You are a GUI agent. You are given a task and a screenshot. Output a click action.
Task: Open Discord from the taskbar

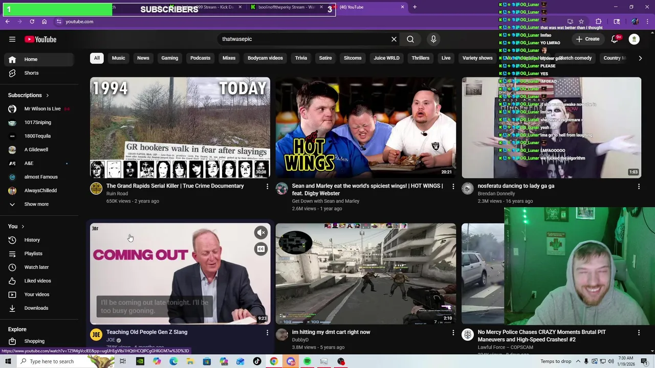coord(291,361)
